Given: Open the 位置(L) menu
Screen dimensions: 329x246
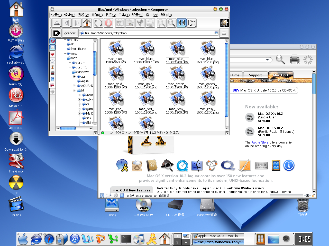Looking at the screenshot, I should (56, 15).
